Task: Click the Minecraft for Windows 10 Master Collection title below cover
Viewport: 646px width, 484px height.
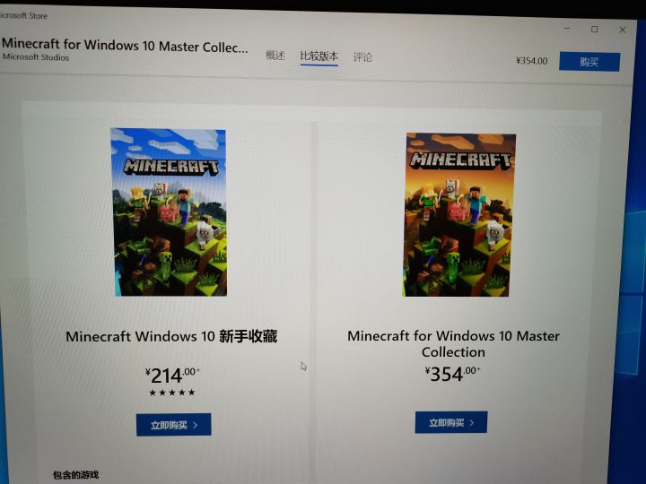Action: tap(453, 343)
